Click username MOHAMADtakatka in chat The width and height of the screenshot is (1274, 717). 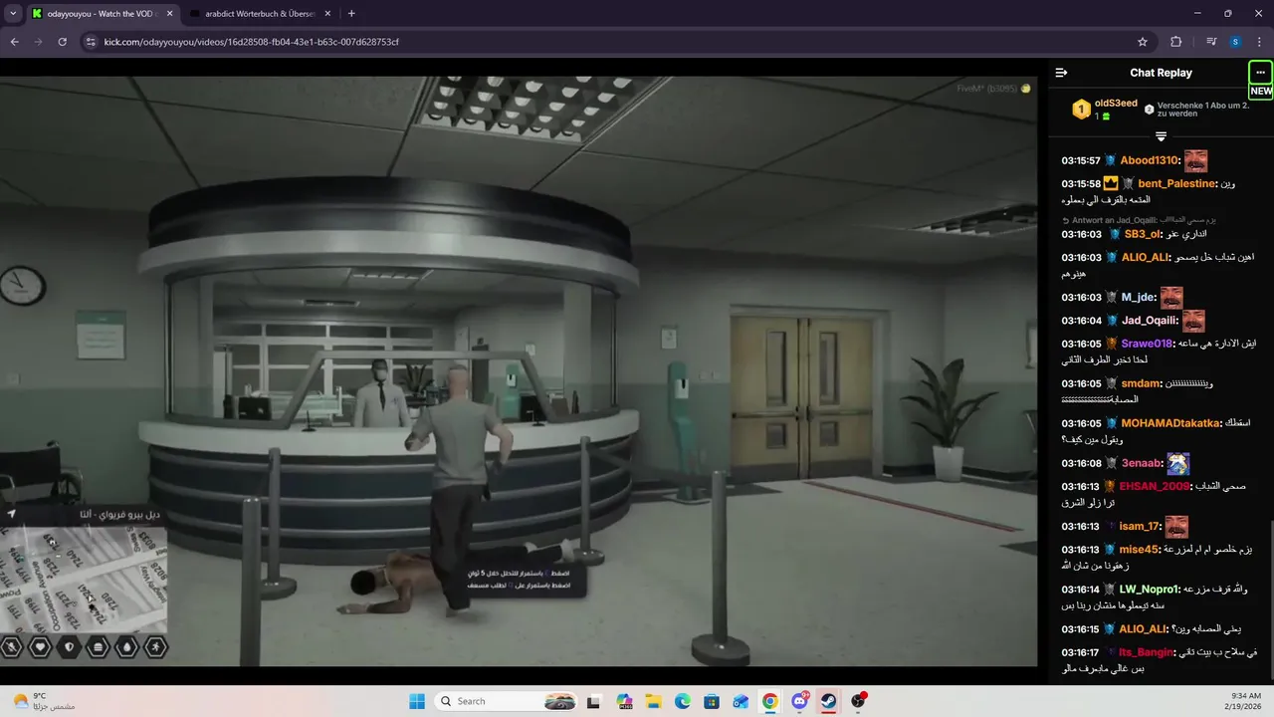pos(1170,423)
